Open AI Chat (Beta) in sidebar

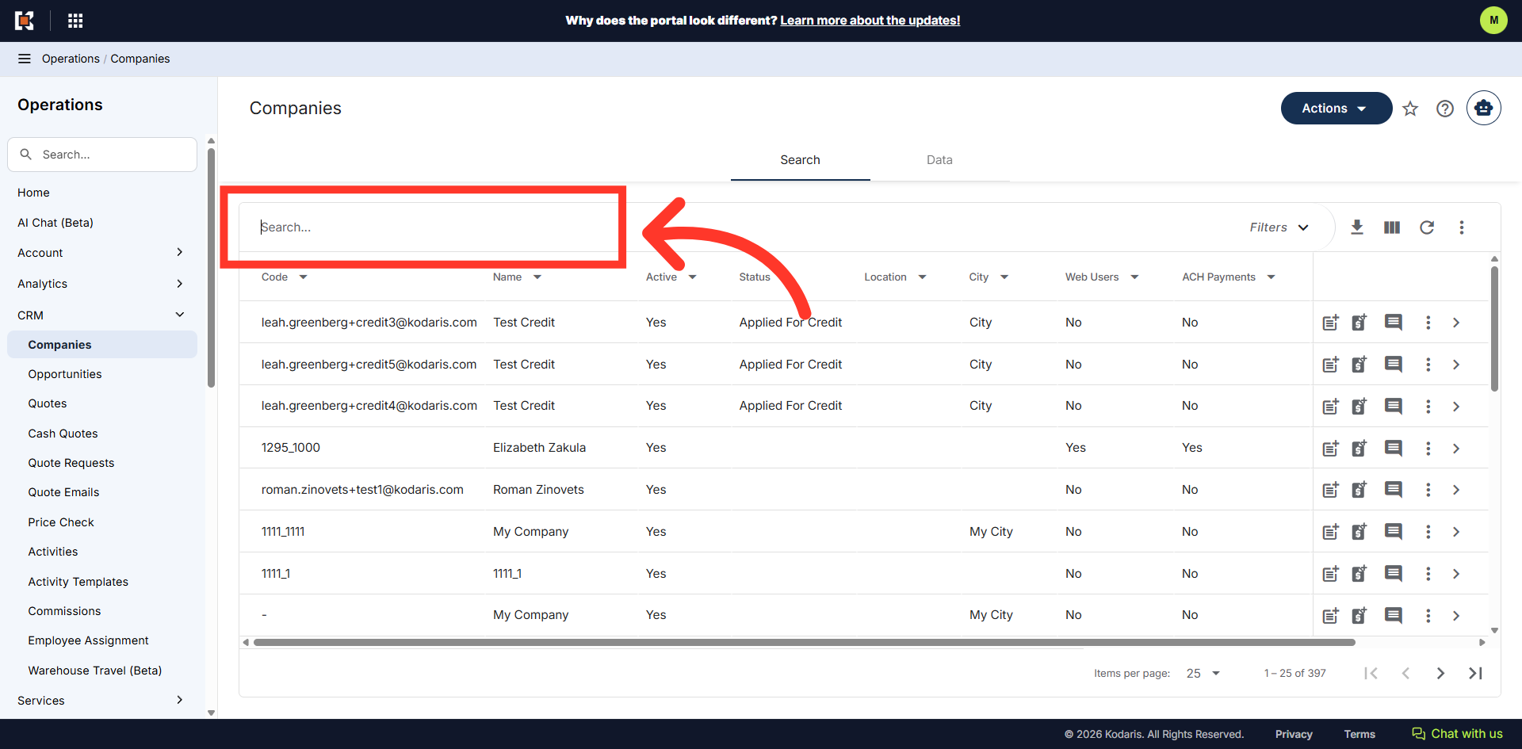(x=55, y=223)
